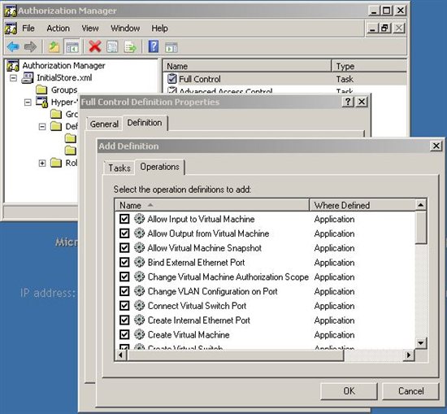
Task: Click the Groups folder icon under InitialStore.xml
Action: [41, 89]
